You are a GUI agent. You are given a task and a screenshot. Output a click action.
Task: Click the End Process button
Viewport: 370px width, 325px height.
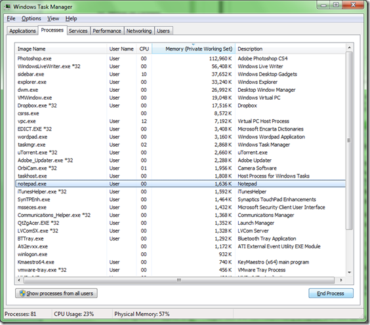pos(331,293)
